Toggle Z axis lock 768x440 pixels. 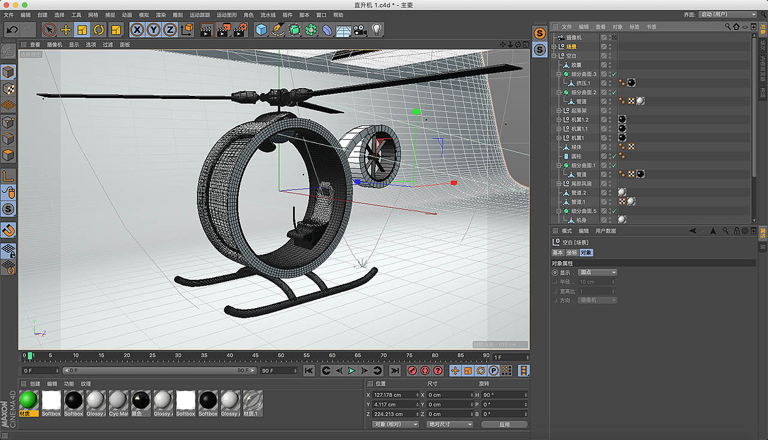pos(170,29)
